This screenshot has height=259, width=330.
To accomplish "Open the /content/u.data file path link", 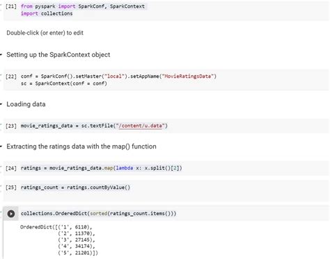I will 141,126.
